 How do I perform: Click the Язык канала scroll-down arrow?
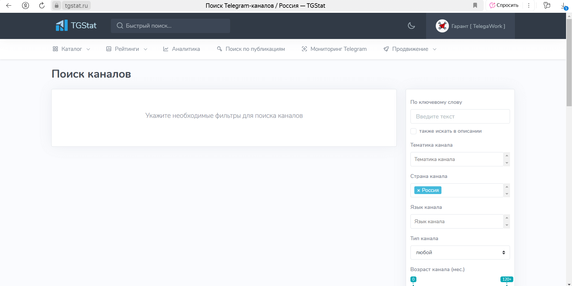click(507, 225)
